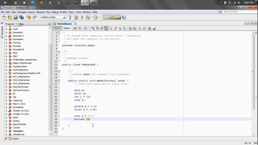The width and height of the screenshot is (258, 145).
Task: Expand the Space Shooter project node
Action: [6, 124]
